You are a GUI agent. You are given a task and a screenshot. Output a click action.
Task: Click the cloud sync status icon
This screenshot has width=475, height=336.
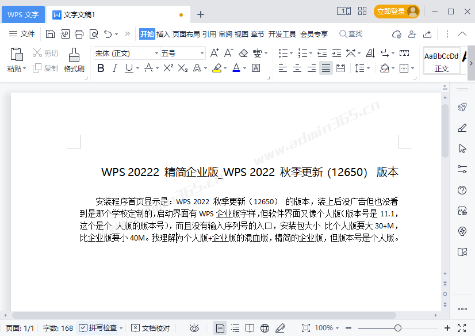(x=397, y=35)
